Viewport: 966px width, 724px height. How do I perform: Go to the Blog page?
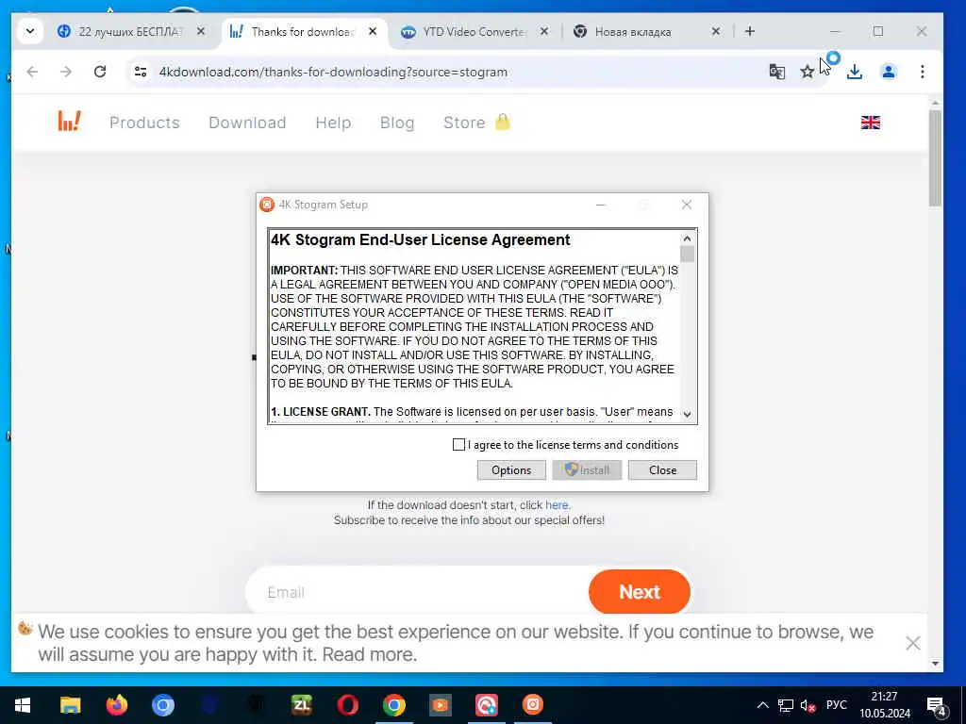pyautogui.click(x=397, y=123)
